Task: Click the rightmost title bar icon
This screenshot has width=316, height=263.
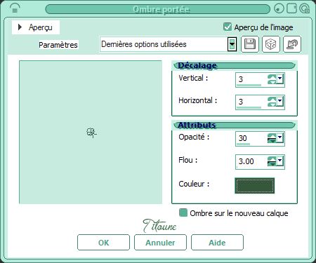Action: pos(305,8)
